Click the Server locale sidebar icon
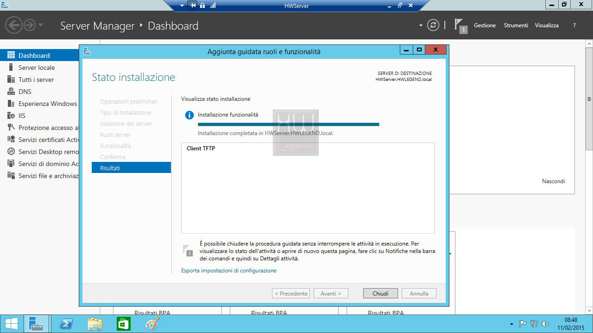Screen dimensions: 593x333 pyautogui.click(x=11, y=67)
